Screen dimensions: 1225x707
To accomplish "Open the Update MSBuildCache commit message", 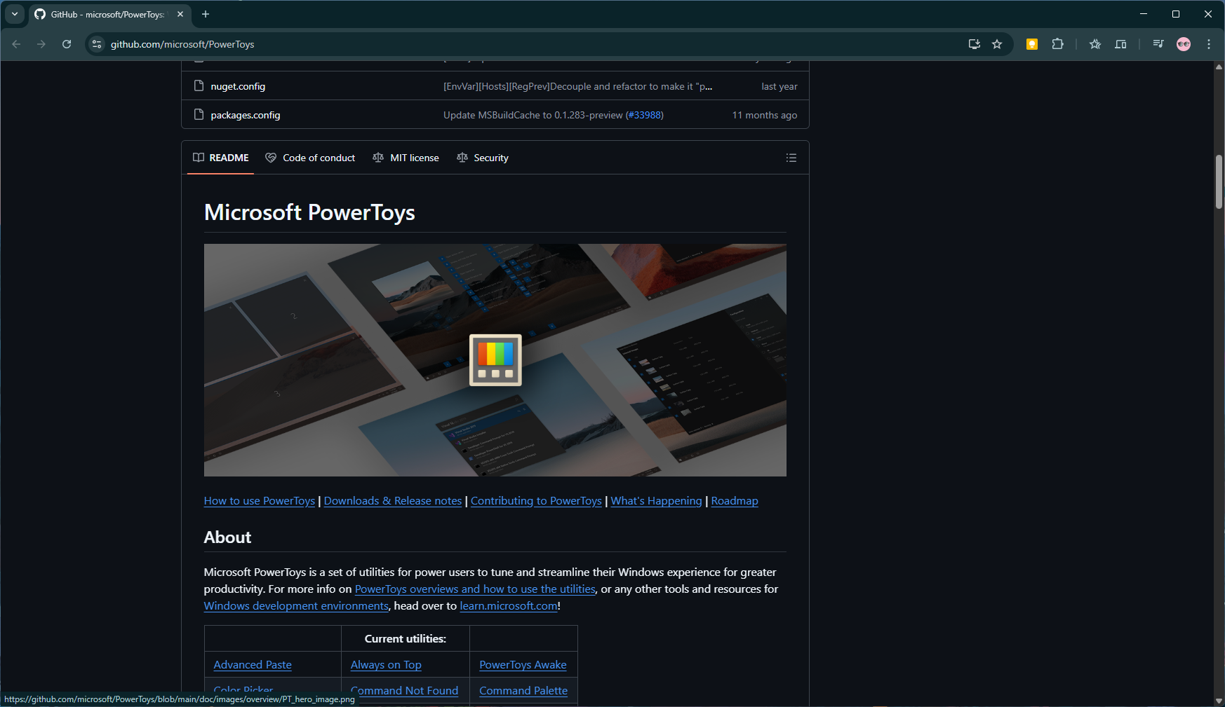I will (533, 115).
